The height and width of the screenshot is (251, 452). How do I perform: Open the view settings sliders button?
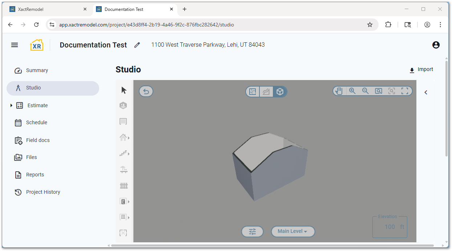[253, 231]
